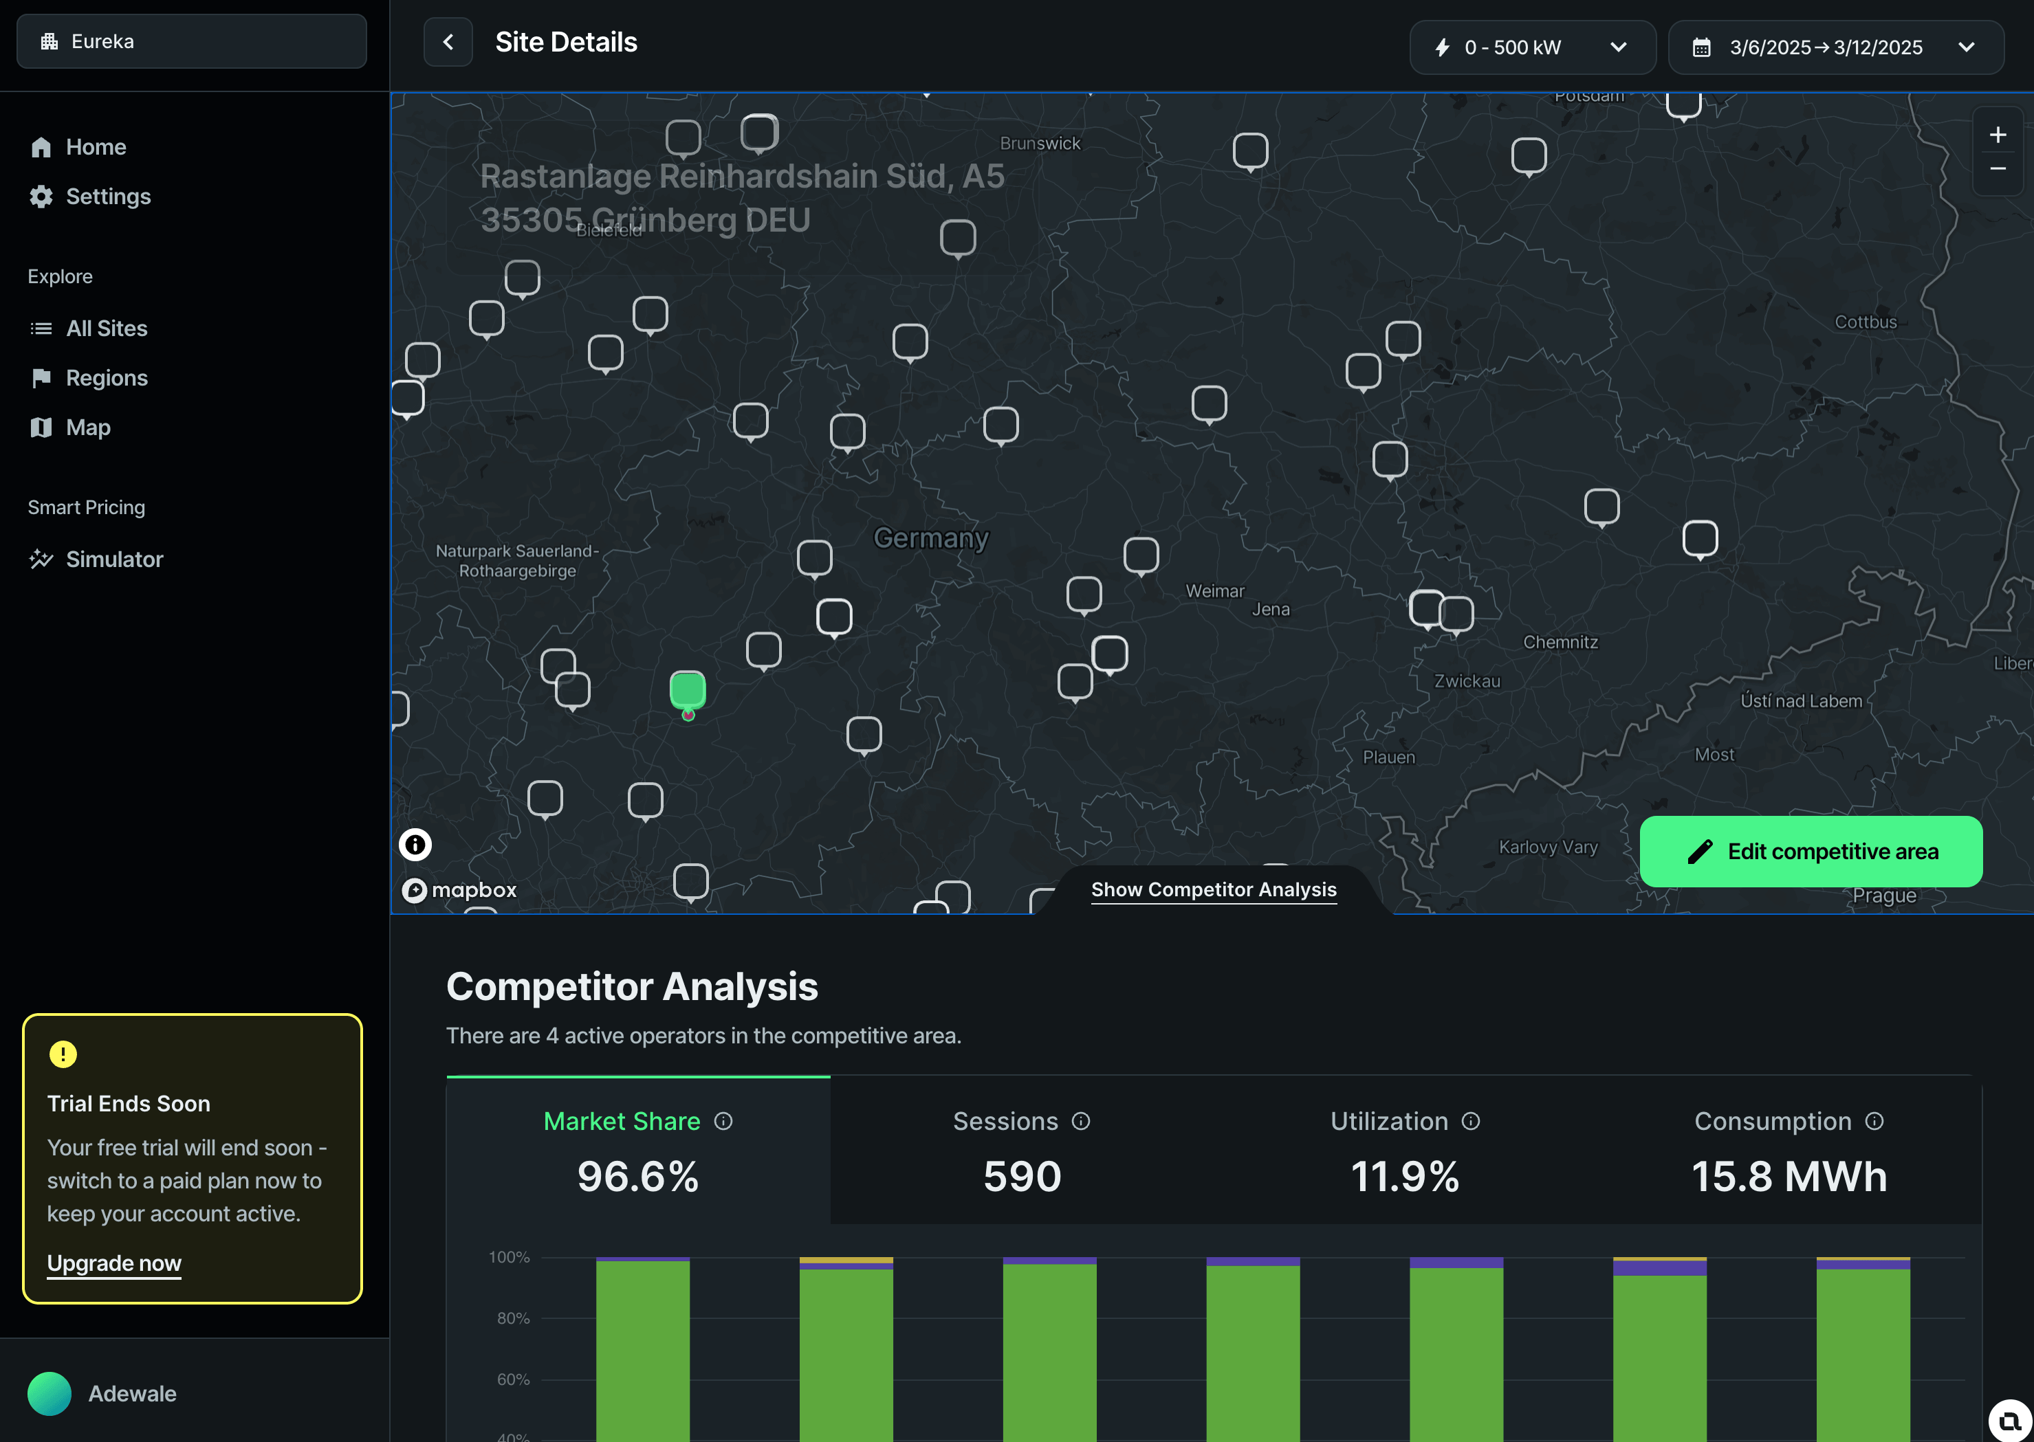Open Settings via the gear icon
The width and height of the screenshot is (2034, 1442).
41,197
